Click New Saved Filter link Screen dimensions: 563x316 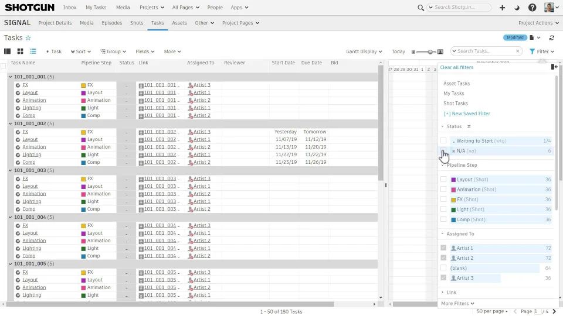click(x=467, y=114)
